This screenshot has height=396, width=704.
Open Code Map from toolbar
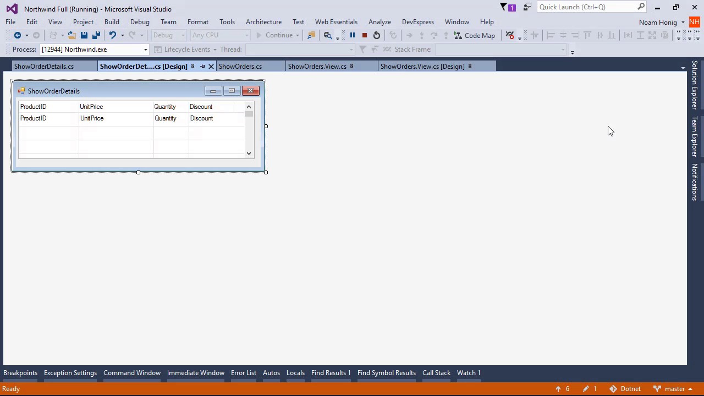coord(475,35)
